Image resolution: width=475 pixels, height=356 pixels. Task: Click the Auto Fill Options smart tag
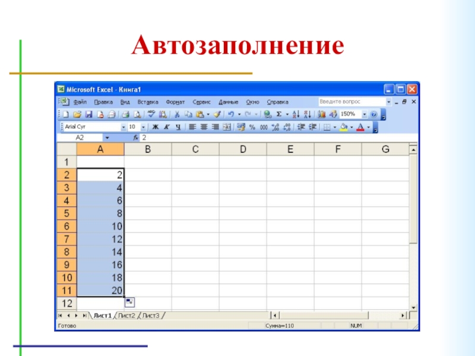pyautogui.click(x=129, y=302)
